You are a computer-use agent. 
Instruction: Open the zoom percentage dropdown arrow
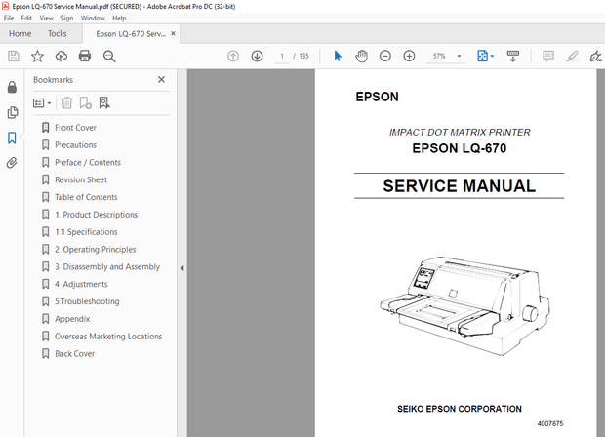pos(460,57)
